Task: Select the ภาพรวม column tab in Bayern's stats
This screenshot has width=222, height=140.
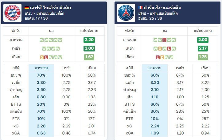Action: click(x=41, y=68)
